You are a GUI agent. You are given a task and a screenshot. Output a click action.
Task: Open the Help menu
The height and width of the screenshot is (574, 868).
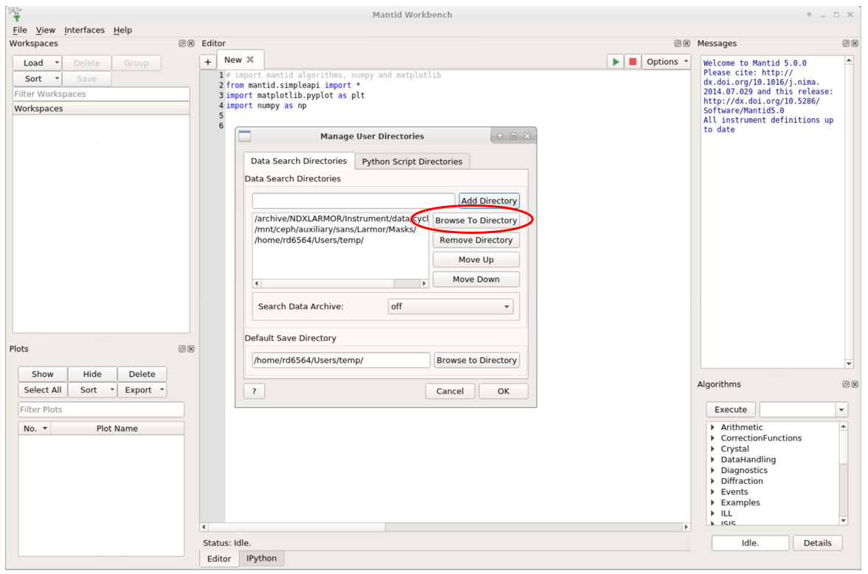tap(123, 30)
